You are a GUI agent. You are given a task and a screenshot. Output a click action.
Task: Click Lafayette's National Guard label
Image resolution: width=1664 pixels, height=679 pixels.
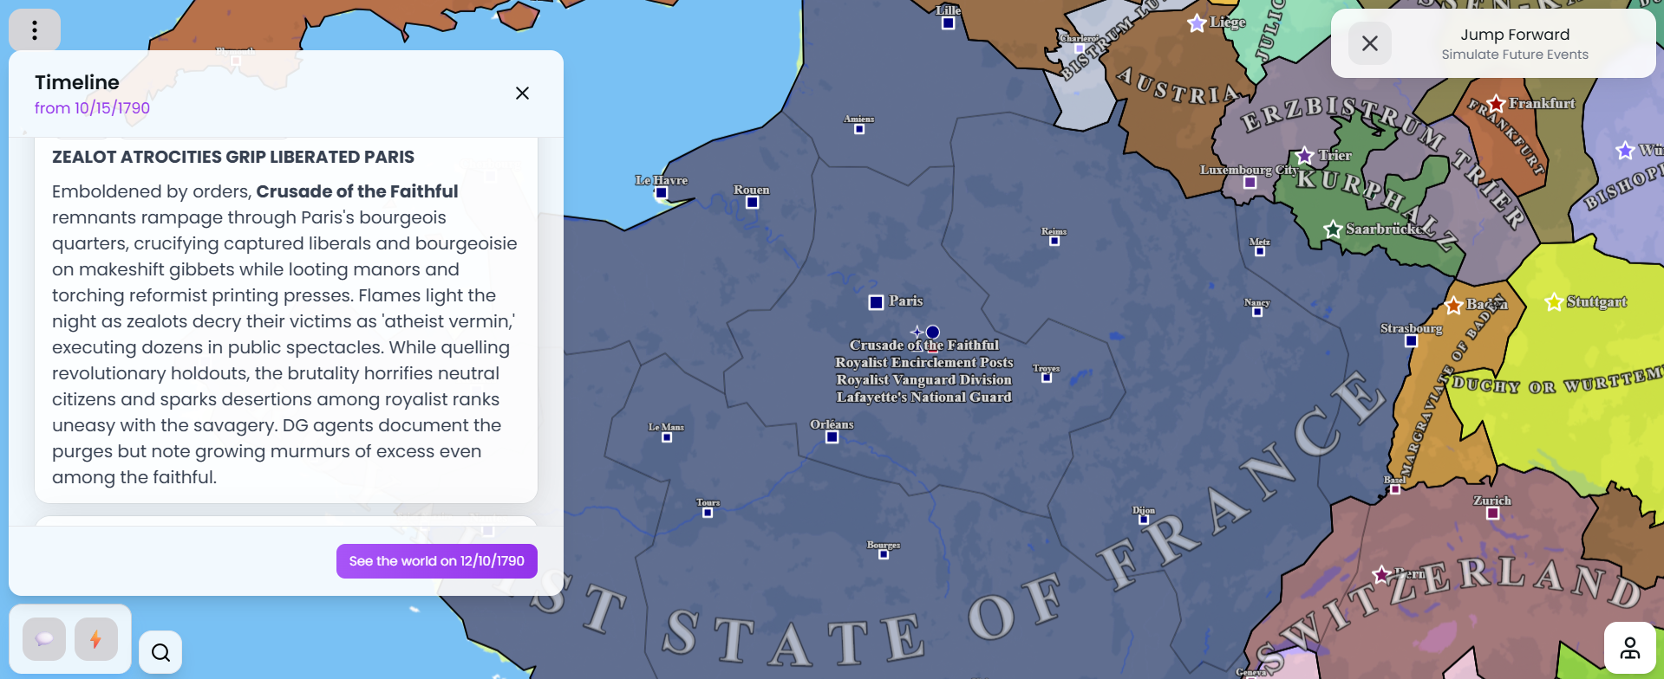924,397
